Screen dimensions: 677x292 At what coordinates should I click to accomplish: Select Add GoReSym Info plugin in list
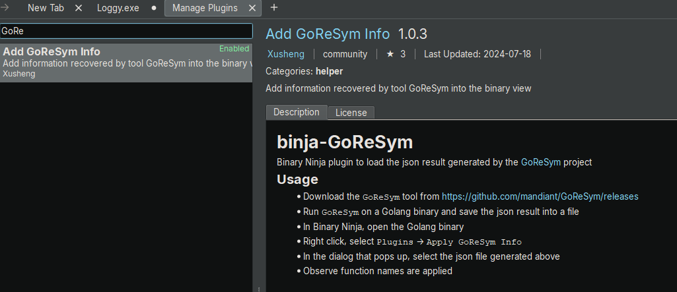click(x=126, y=63)
